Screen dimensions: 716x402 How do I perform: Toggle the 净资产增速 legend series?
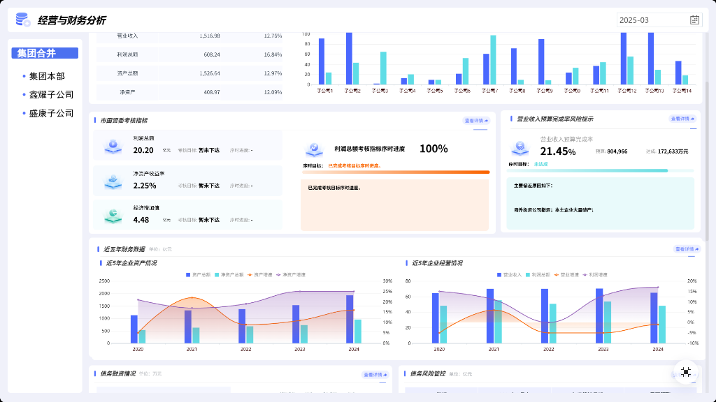[291, 275]
